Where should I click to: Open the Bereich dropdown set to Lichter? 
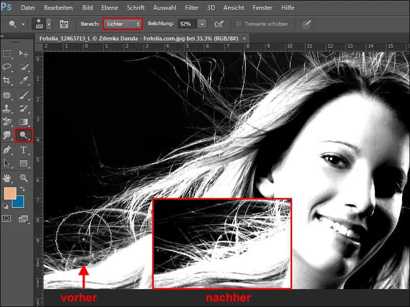pyautogui.click(x=123, y=24)
